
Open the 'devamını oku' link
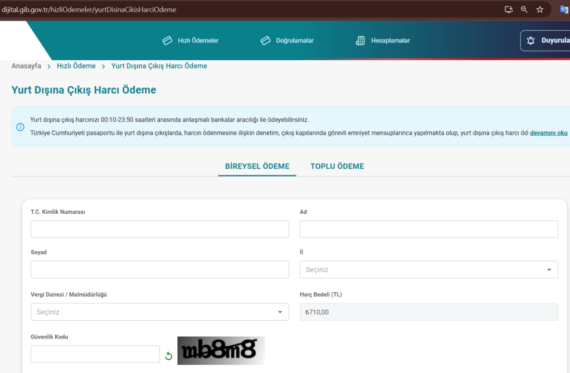(x=548, y=133)
